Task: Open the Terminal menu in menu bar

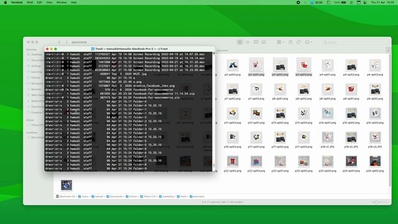Action: [x=17, y=2]
